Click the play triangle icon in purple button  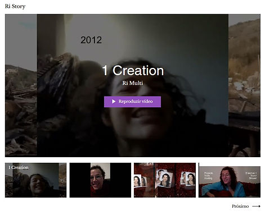[114, 102]
